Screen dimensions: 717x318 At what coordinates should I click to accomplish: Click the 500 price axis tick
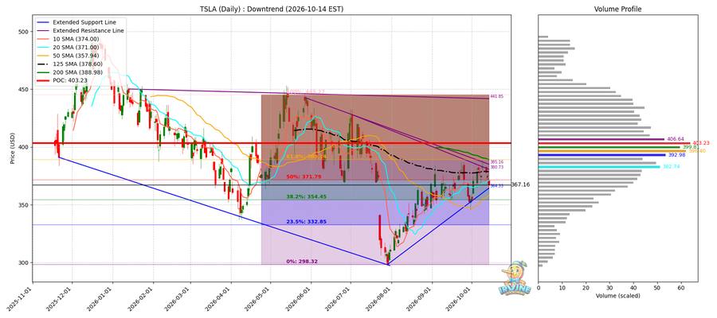coord(25,32)
